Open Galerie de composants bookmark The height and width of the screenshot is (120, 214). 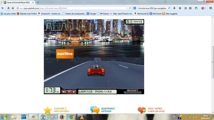pyautogui.click(x=74, y=14)
